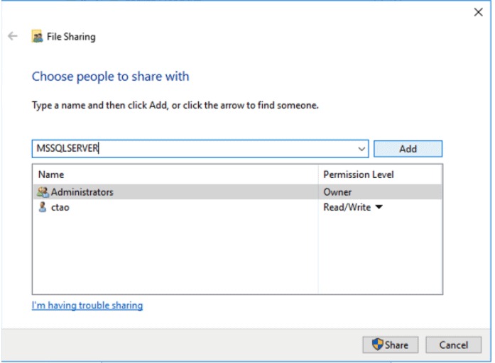Click the Owner permission cell

pyautogui.click(x=337, y=192)
